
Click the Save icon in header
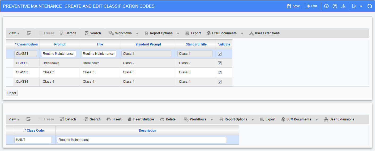coord(289,6)
